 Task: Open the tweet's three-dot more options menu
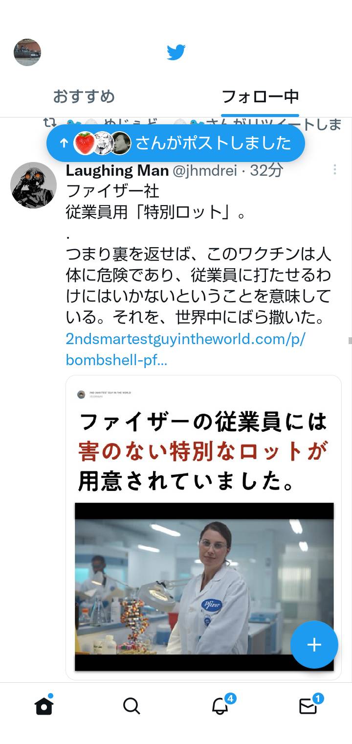335,170
